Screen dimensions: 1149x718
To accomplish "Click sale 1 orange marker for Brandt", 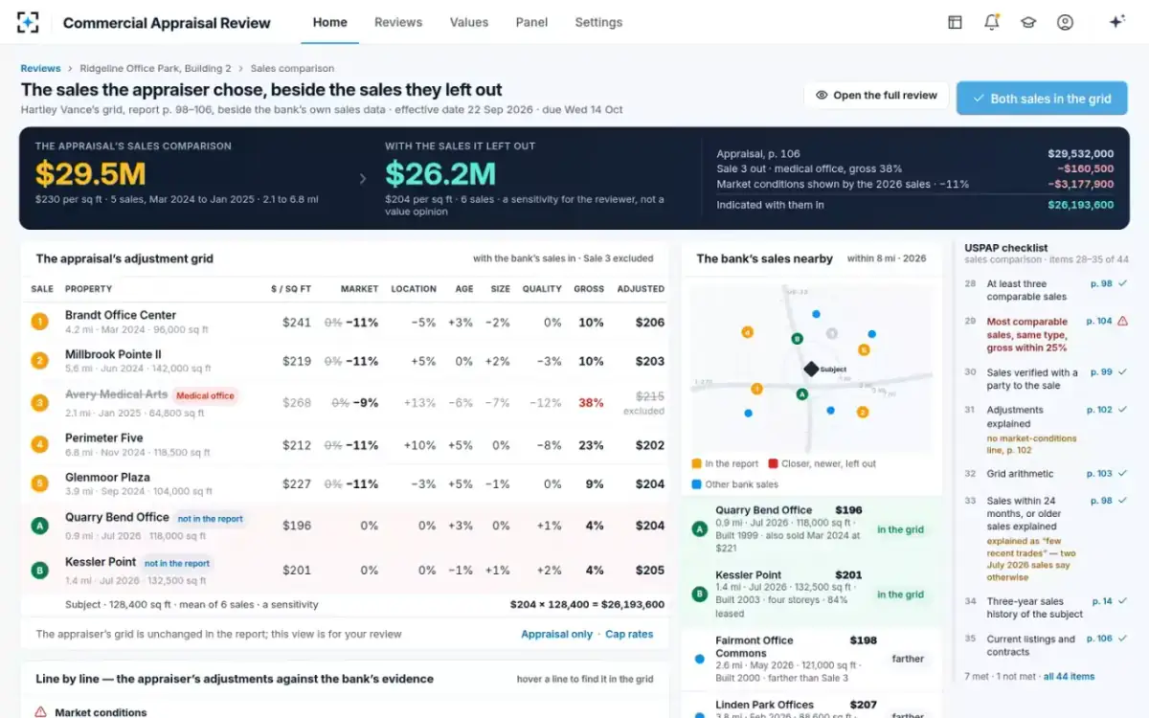I will [x=39, y=322].
